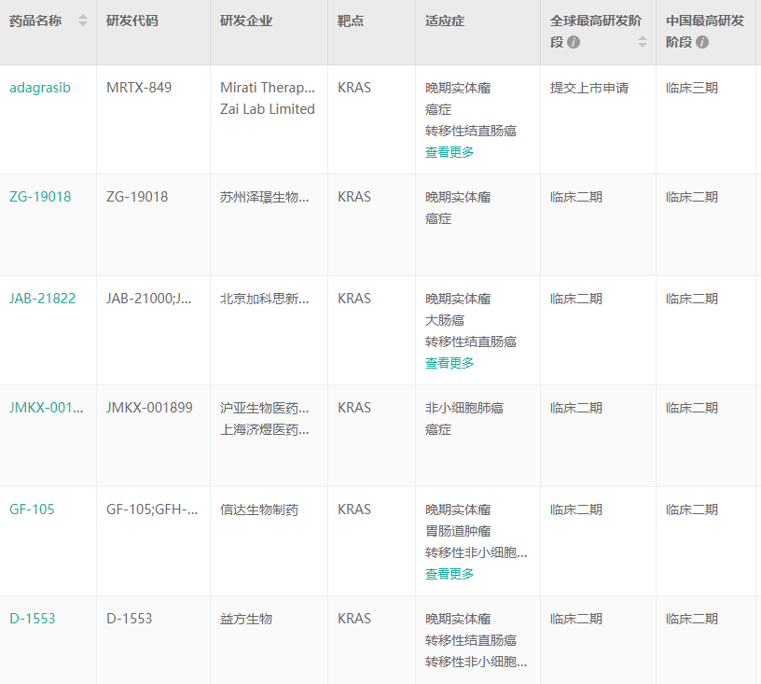Open the ZG-19018 drug name link
Viewport: 761px width, 684px height.
point(40,197)
